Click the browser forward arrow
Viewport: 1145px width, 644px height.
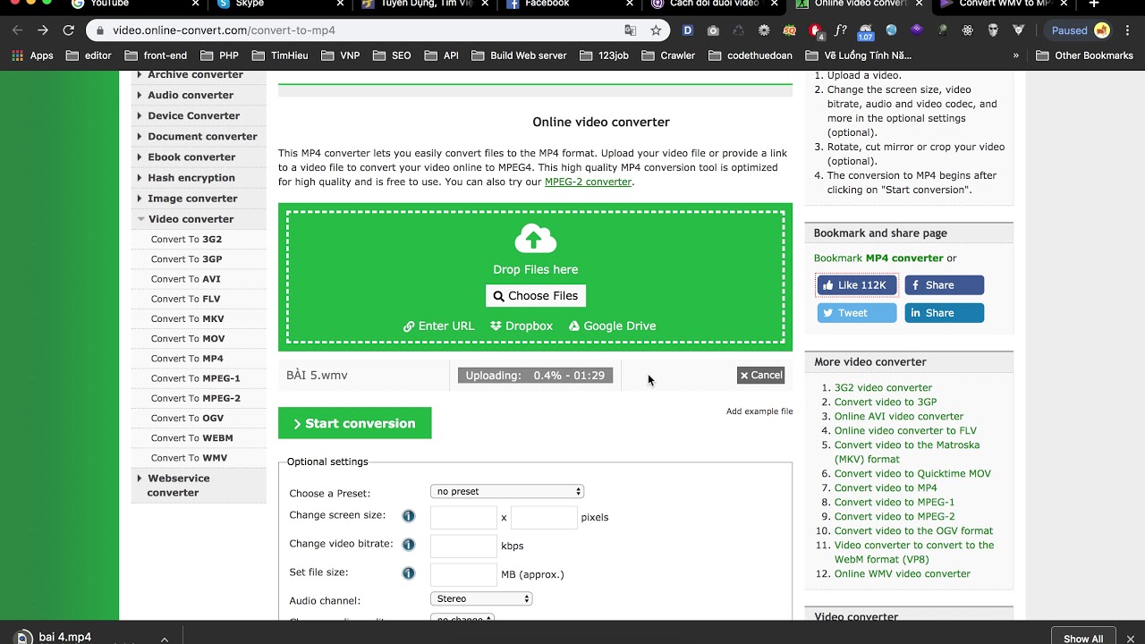(42, 30)
